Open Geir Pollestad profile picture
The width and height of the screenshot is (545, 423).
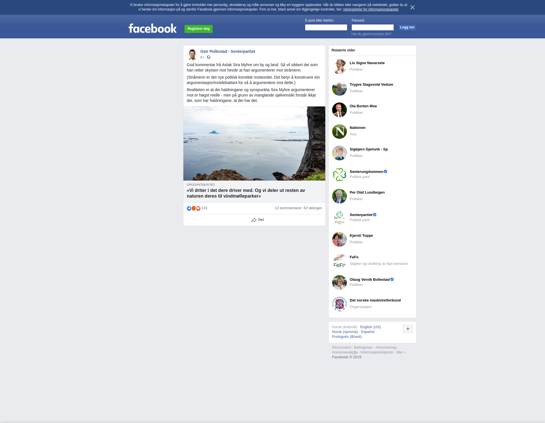pos(192,54)
